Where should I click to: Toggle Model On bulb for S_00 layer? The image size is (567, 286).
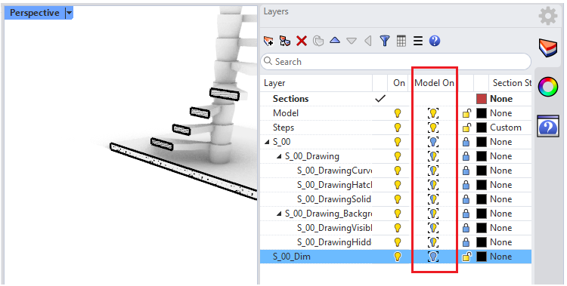click(433, 142)
